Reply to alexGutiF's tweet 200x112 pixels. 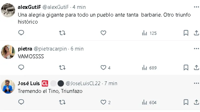pyautogui.click(x=21, y=33)
